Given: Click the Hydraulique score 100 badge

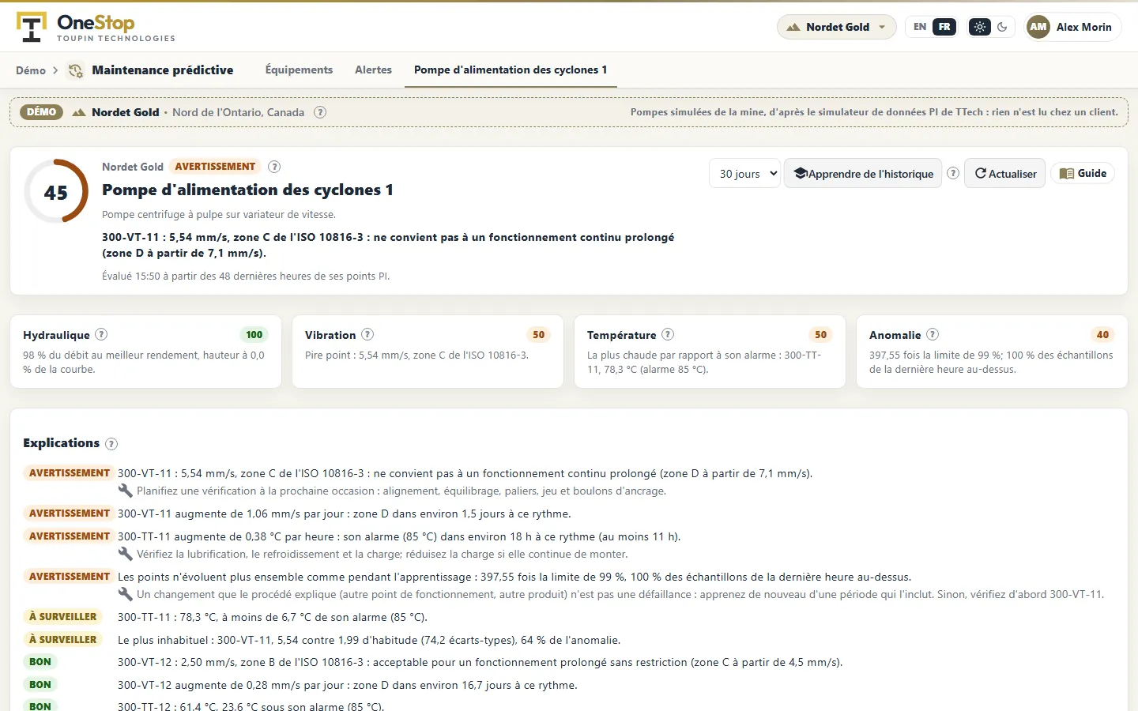Looking at the screenshot, I should click(x=254, y=335).
